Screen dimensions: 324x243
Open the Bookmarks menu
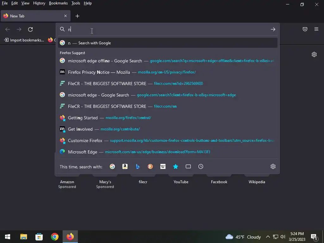click(58, 3)
